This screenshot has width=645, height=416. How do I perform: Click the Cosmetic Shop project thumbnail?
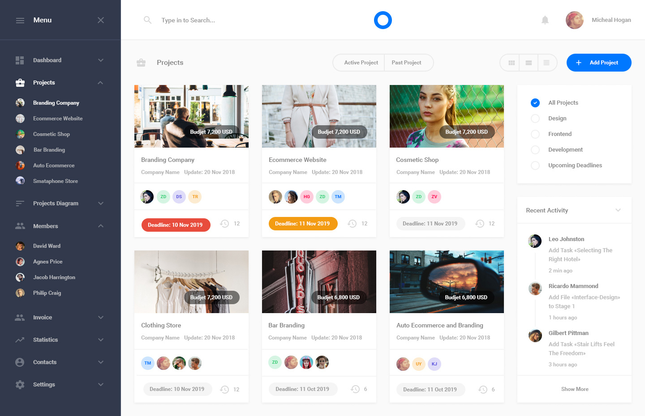click(x=446, y=116)
